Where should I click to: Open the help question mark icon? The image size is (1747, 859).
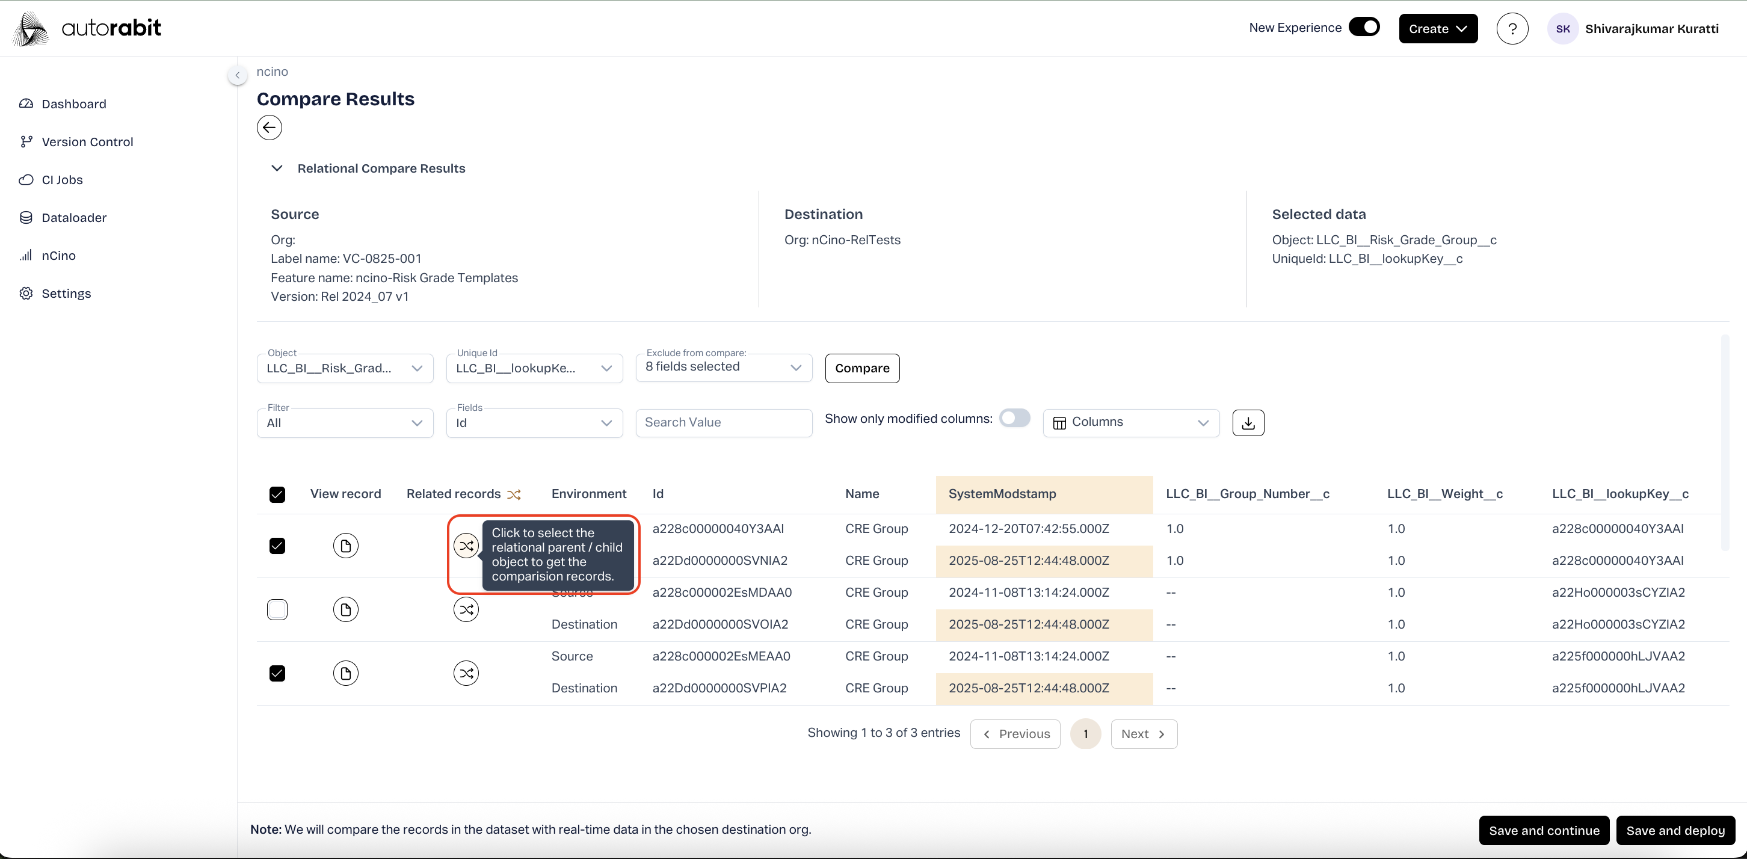pyautogui.click(x=1512, y=28)
